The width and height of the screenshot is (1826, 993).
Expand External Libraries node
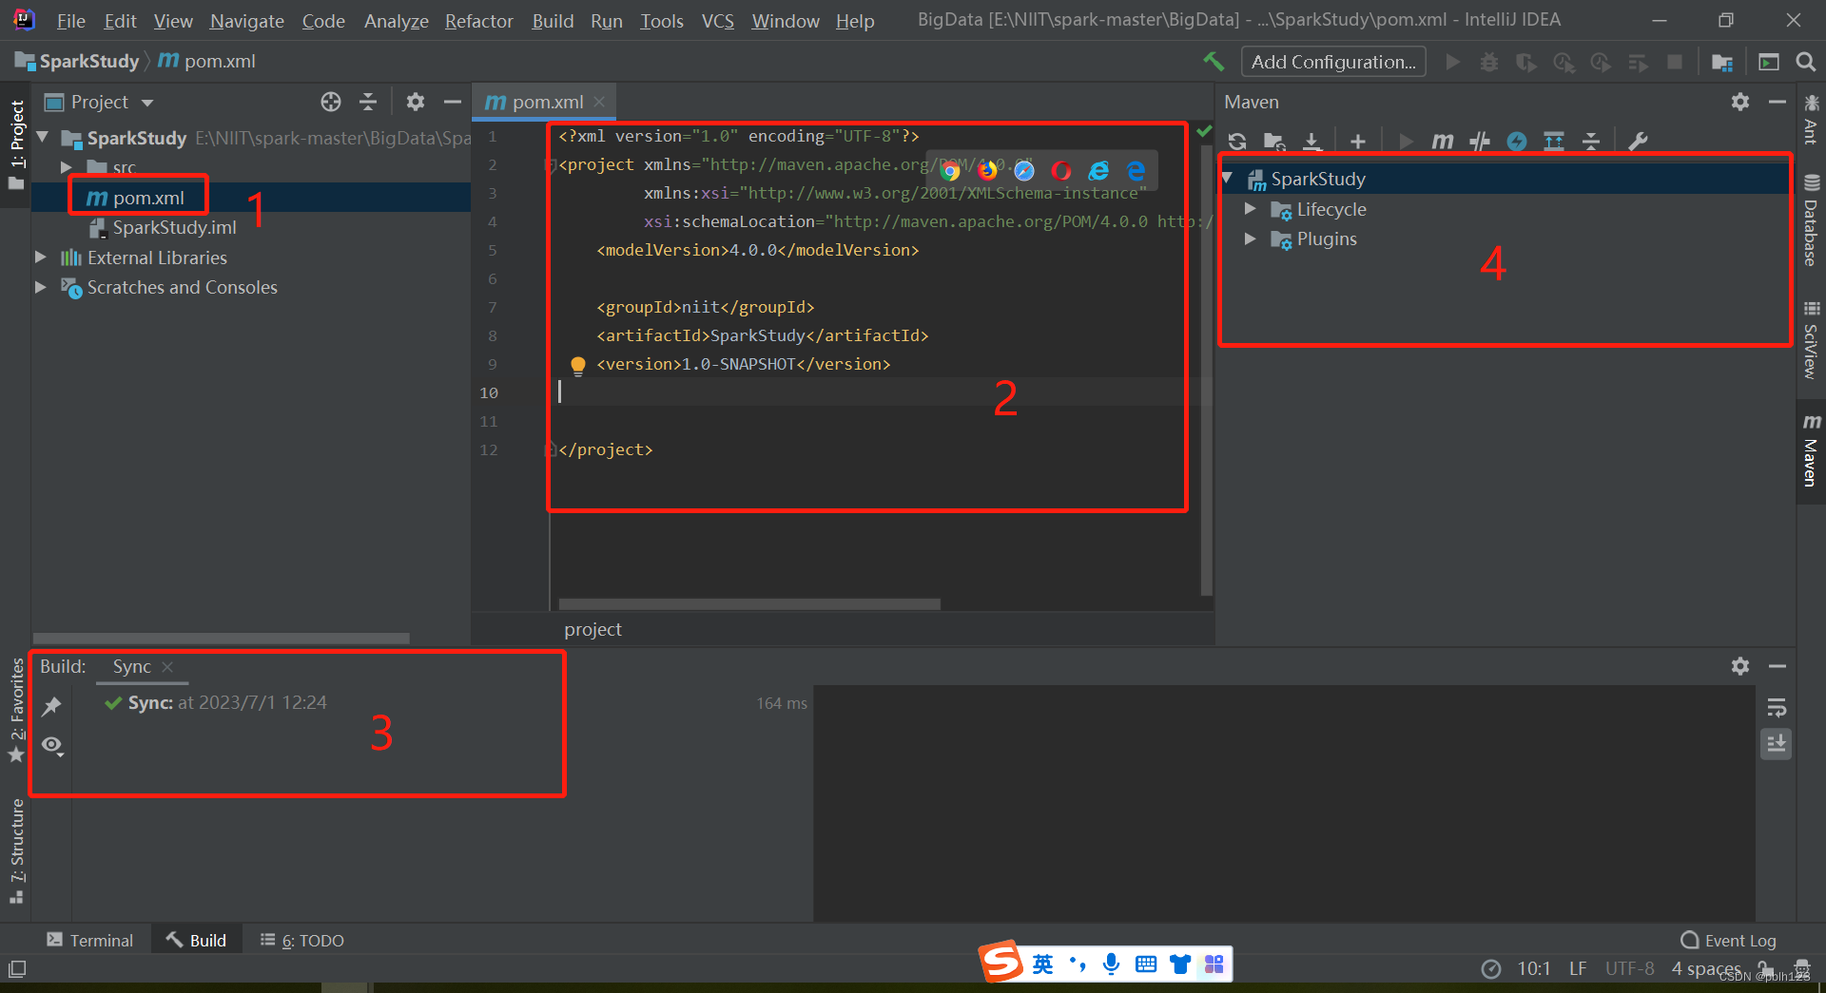pyautogui.click(x=41, y=258)
